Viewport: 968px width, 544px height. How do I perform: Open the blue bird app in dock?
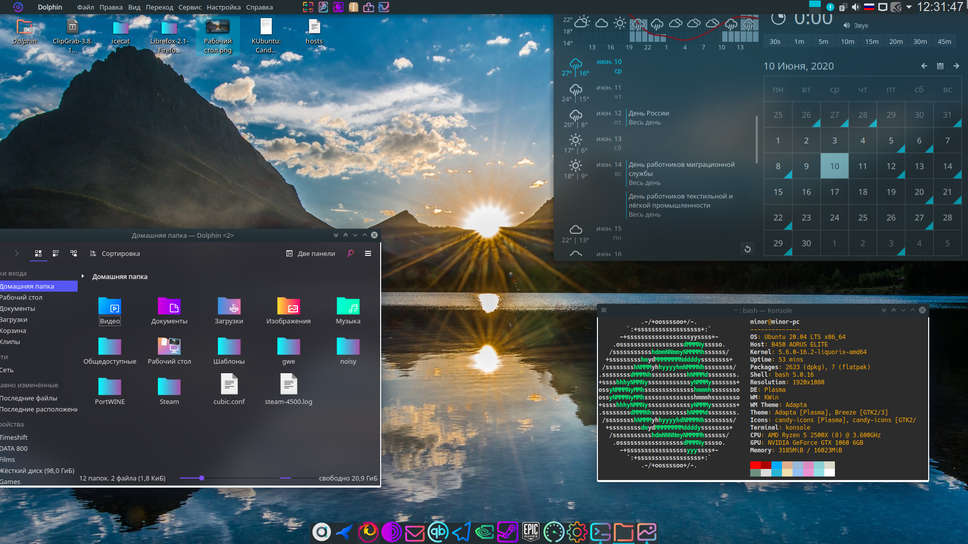tap(345, 532)
